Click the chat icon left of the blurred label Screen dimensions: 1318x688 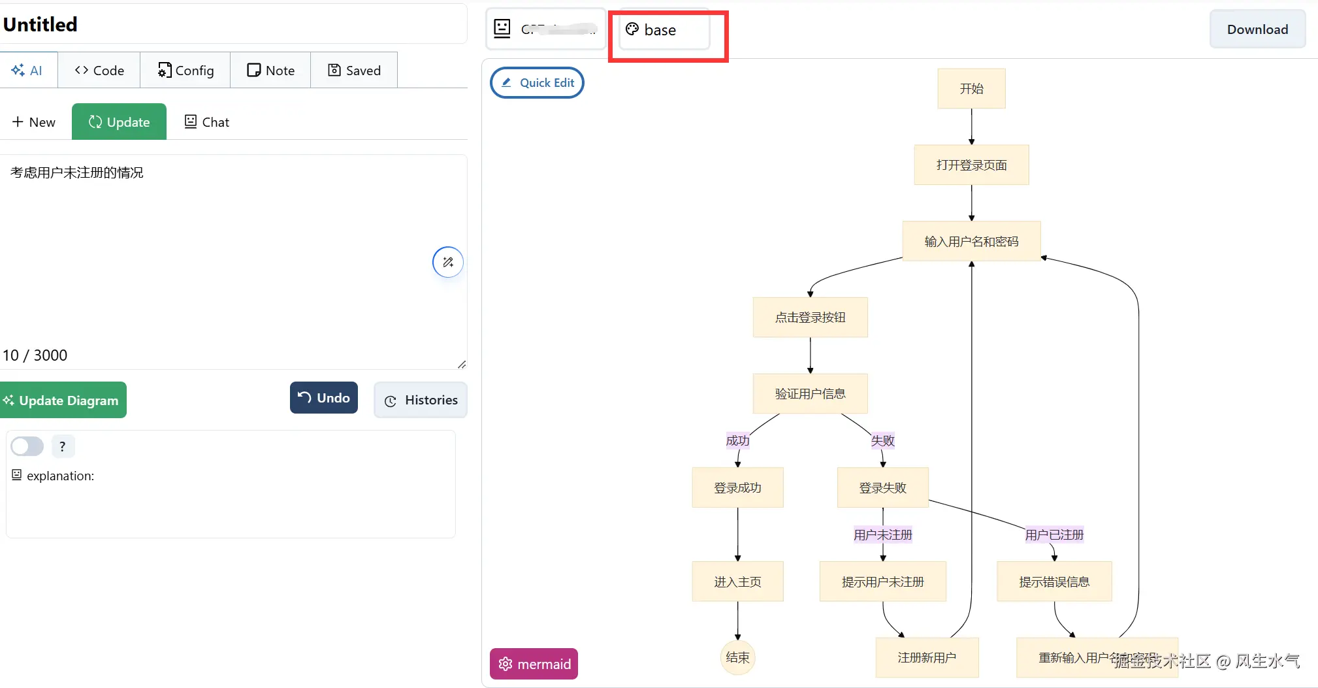coord(502,28)
